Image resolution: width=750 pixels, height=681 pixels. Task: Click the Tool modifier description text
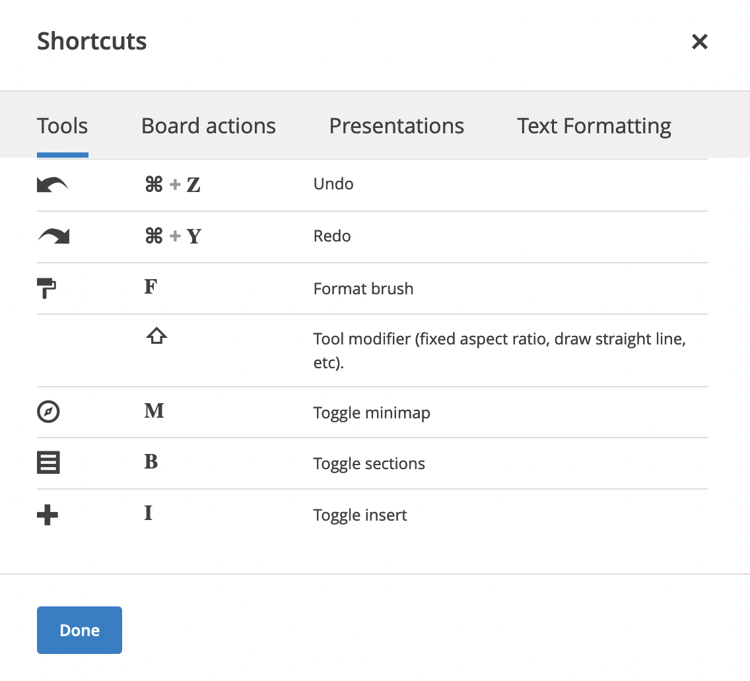tap(499, 350)
